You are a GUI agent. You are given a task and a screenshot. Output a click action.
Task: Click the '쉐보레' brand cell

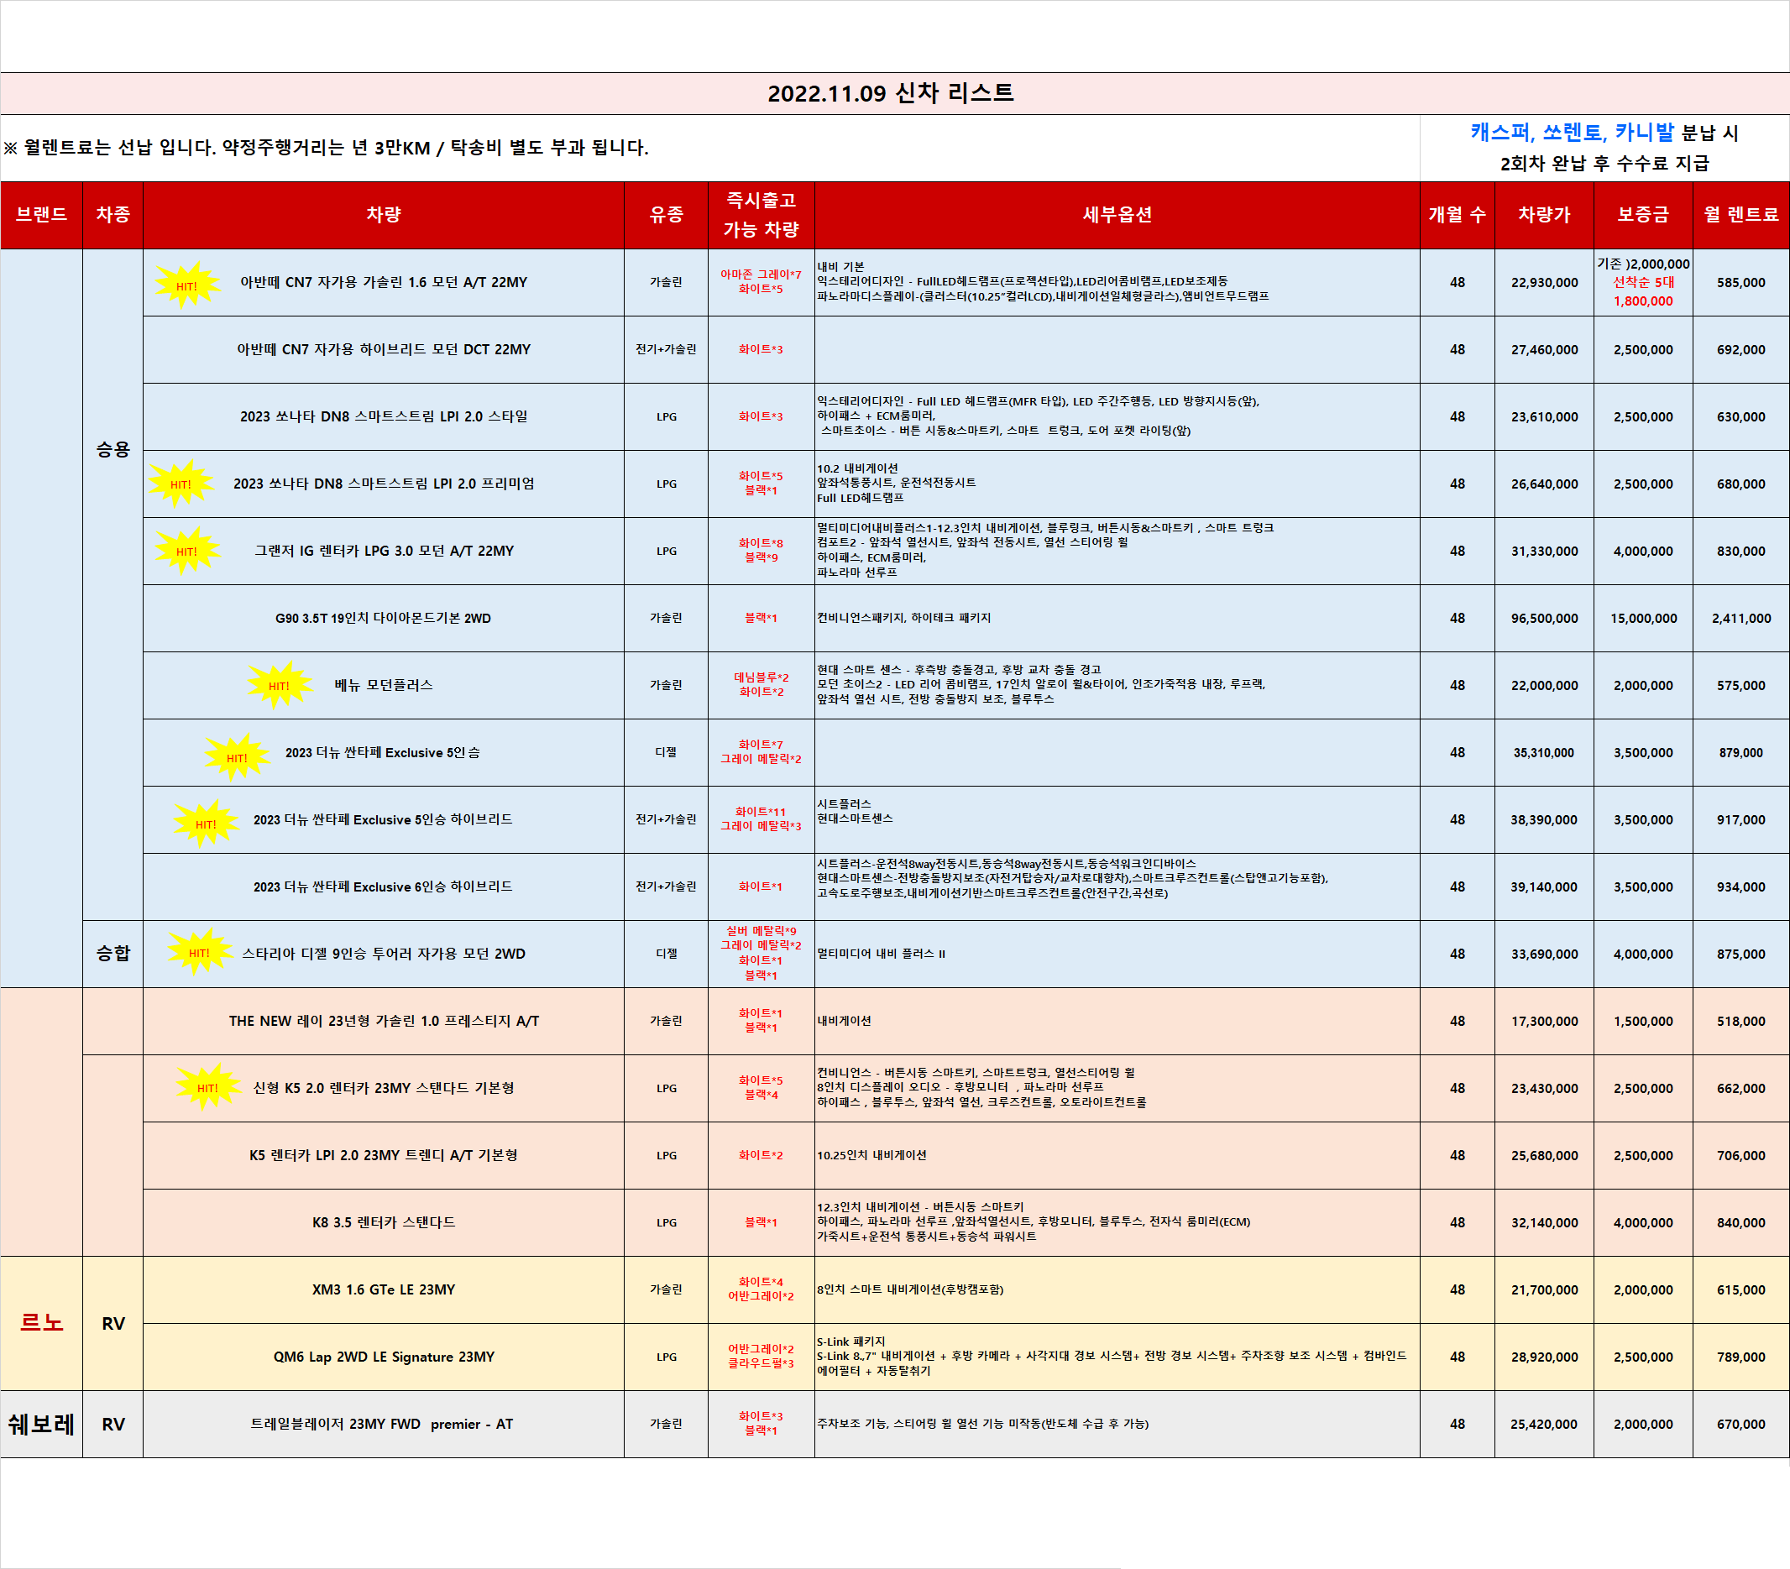[x=41, y=1425]
